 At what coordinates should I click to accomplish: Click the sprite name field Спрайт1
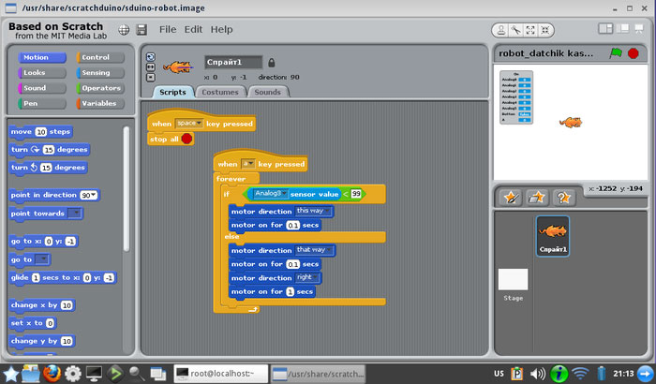pos(233,63)
